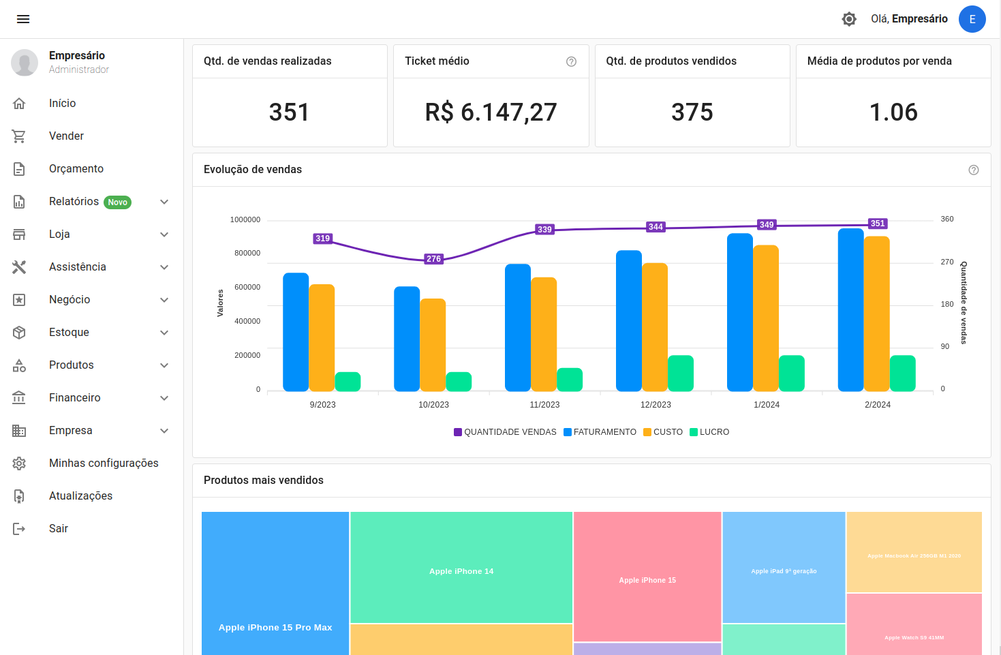Open the Evolução de vendas help icon

(x=973, y=170)
